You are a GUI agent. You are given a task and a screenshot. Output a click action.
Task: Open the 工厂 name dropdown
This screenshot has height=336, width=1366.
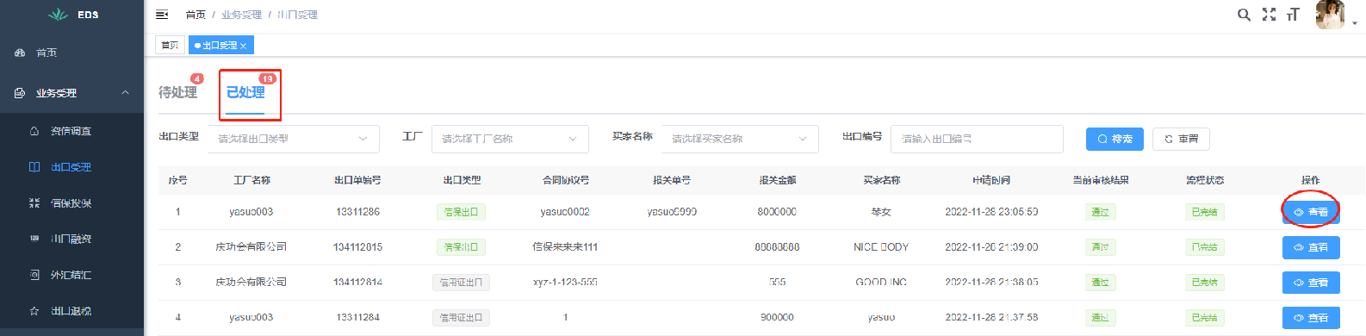(510, 139)
